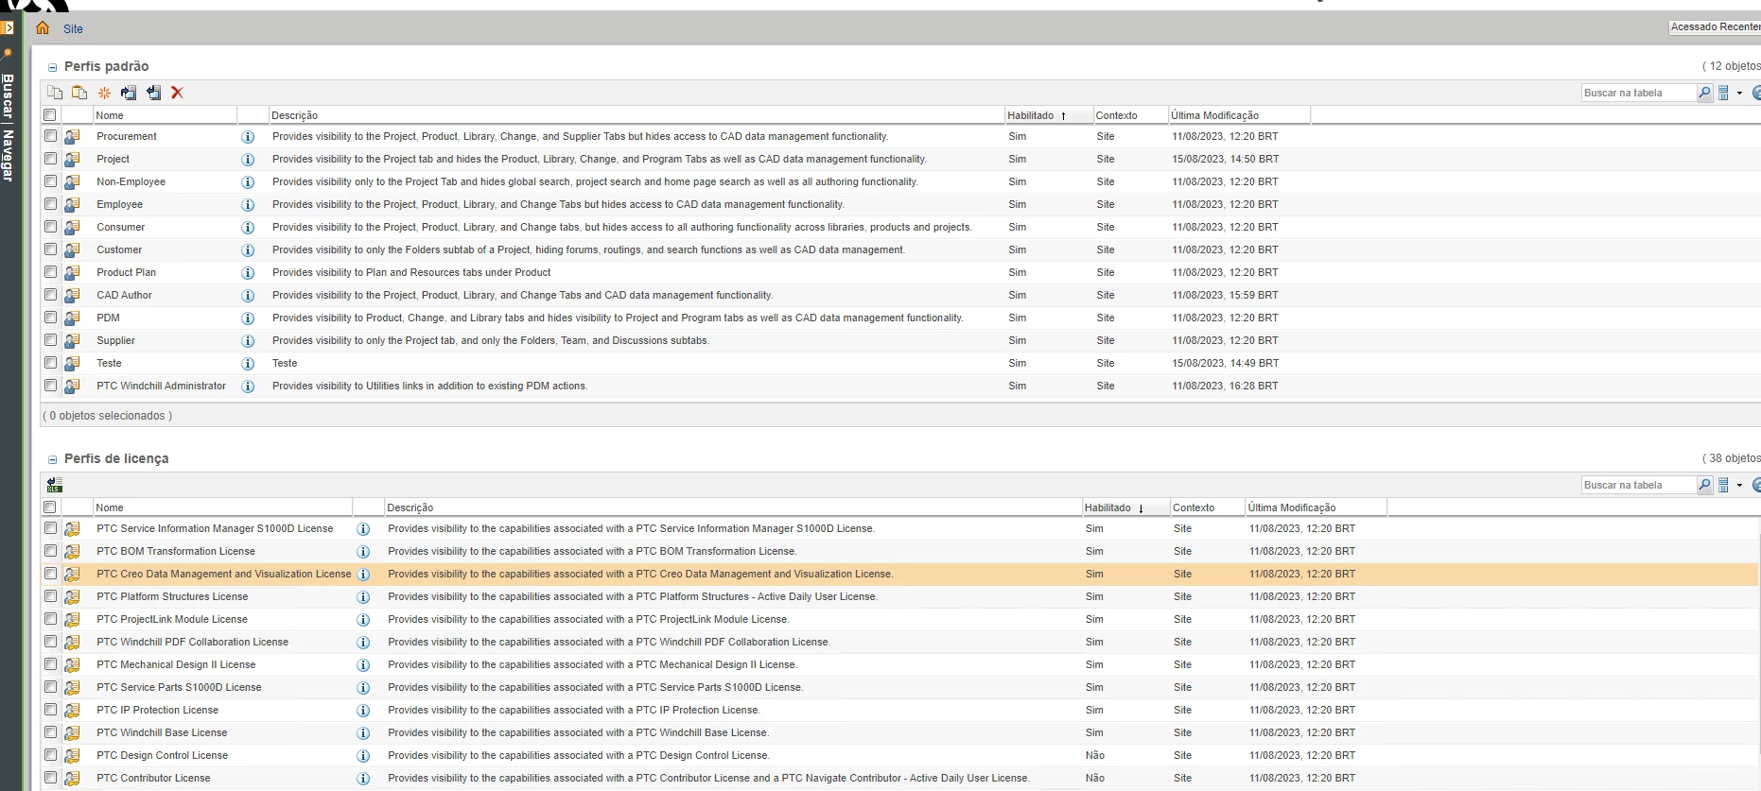Open info icon for Supplier profile
This screenshot has height=791, width=1761.
(x=248, y=341)
